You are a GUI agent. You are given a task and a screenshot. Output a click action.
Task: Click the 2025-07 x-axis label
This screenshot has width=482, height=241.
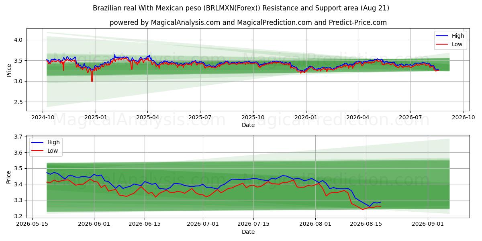pyautogui.click(x=200, y=117)
